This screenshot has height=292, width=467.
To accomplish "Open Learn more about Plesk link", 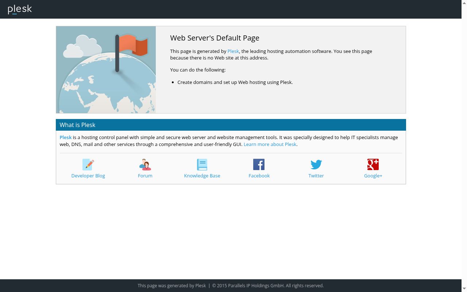I will pos(270,145).
